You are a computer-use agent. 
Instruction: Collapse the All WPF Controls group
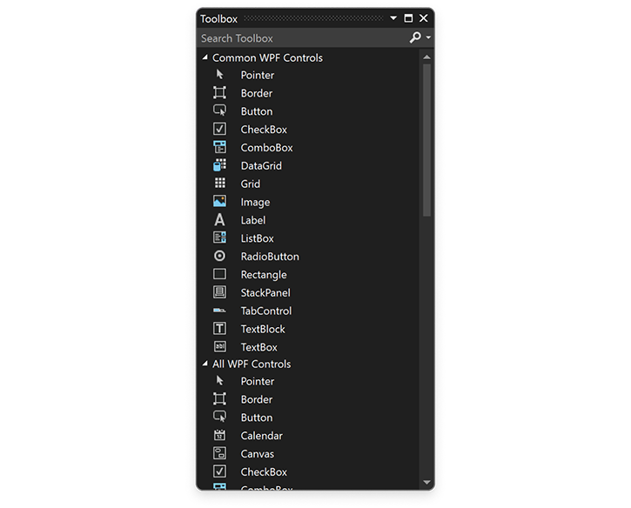tap(205, 364)
